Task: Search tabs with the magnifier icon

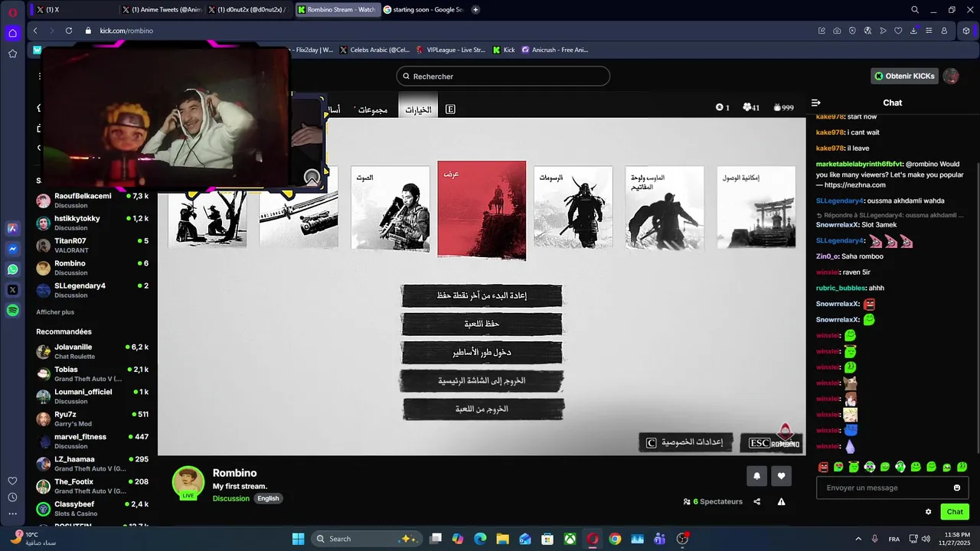Action: coord(915,10)
